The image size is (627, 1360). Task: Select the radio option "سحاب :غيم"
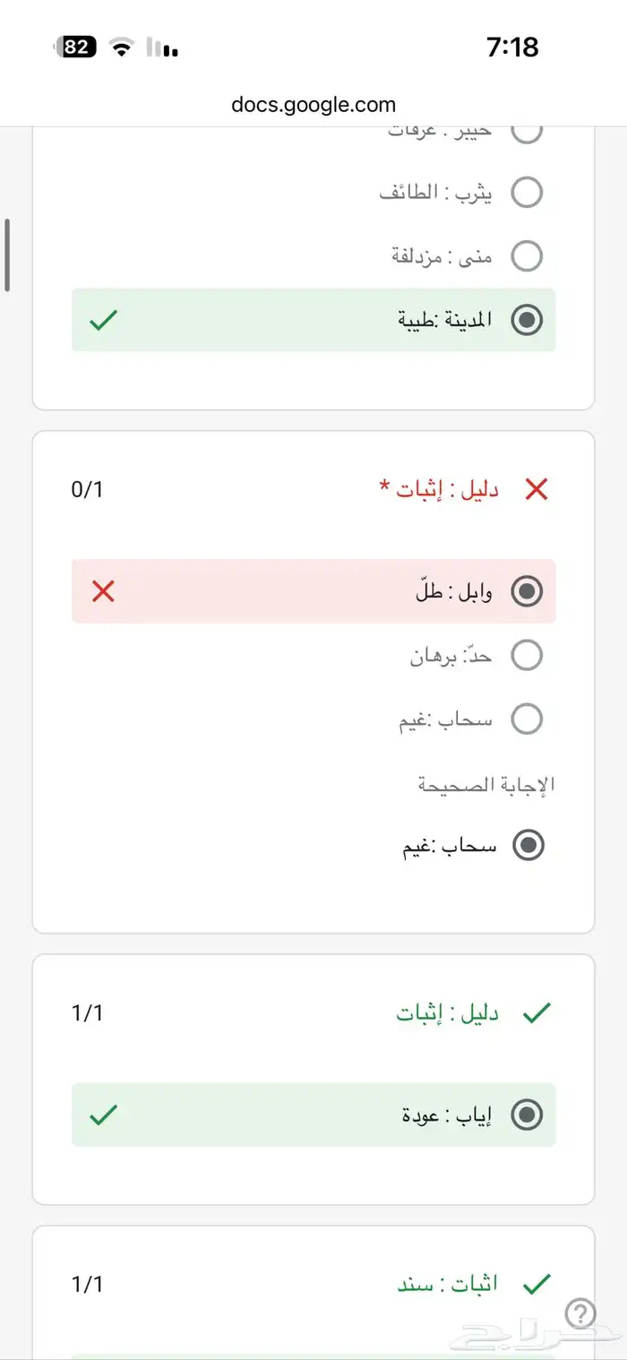(528, 719)
